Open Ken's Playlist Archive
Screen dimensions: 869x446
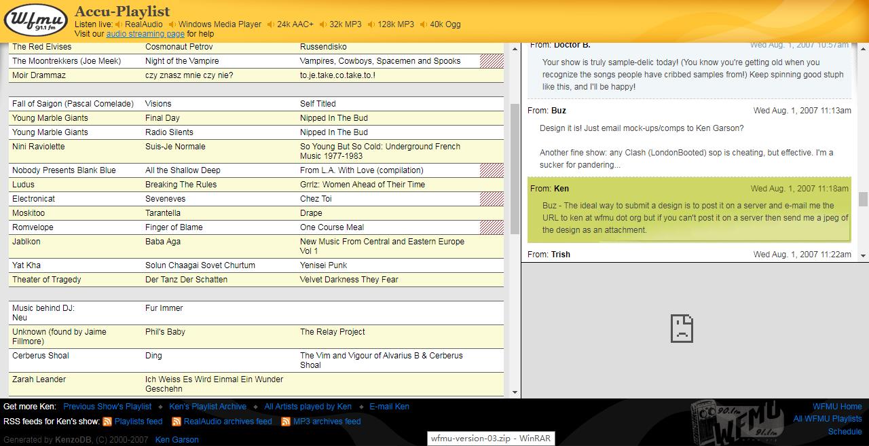208,407
